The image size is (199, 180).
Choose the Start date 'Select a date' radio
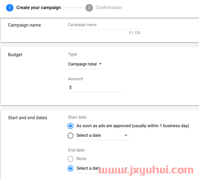(x=70, y=136)
